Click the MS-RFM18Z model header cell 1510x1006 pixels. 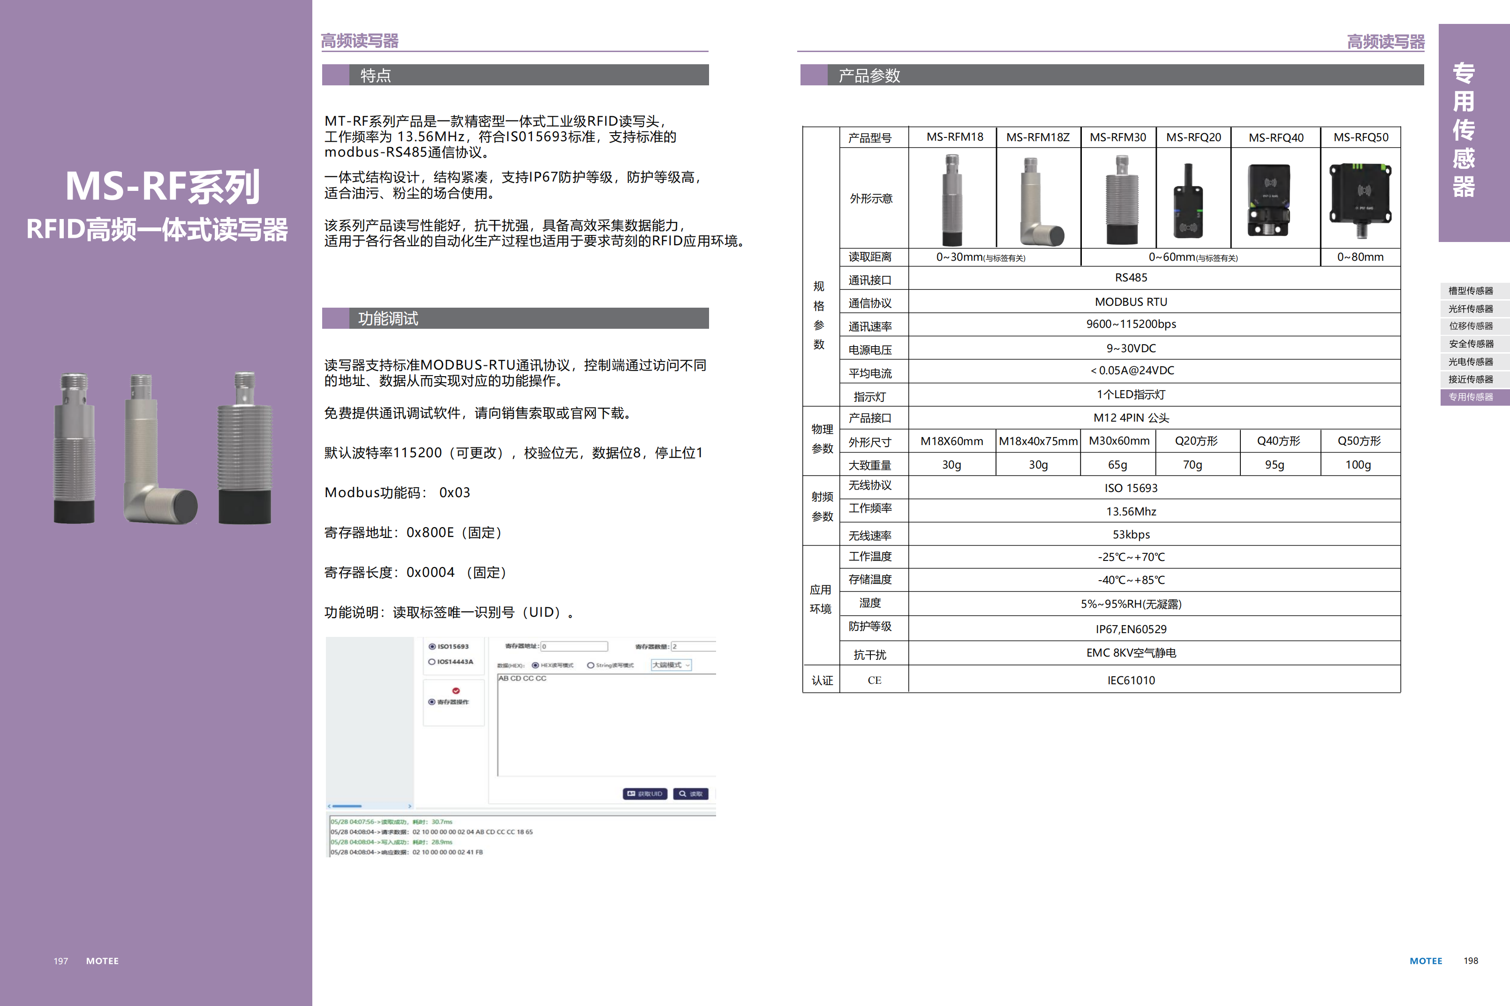pos(1038,137)
